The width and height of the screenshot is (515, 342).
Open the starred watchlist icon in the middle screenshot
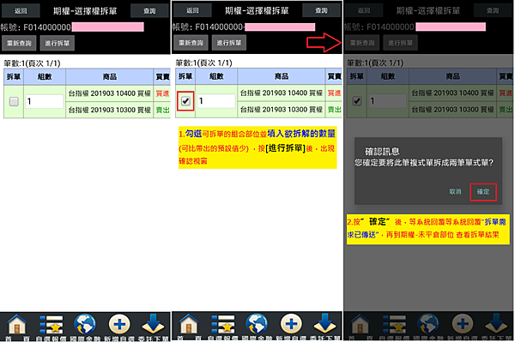(223, 325)
